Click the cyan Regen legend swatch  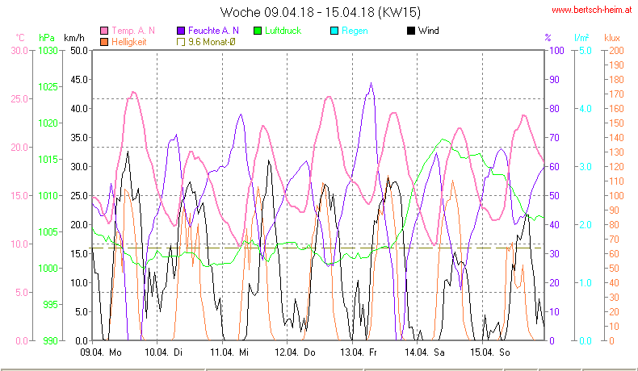click(334, 31)
